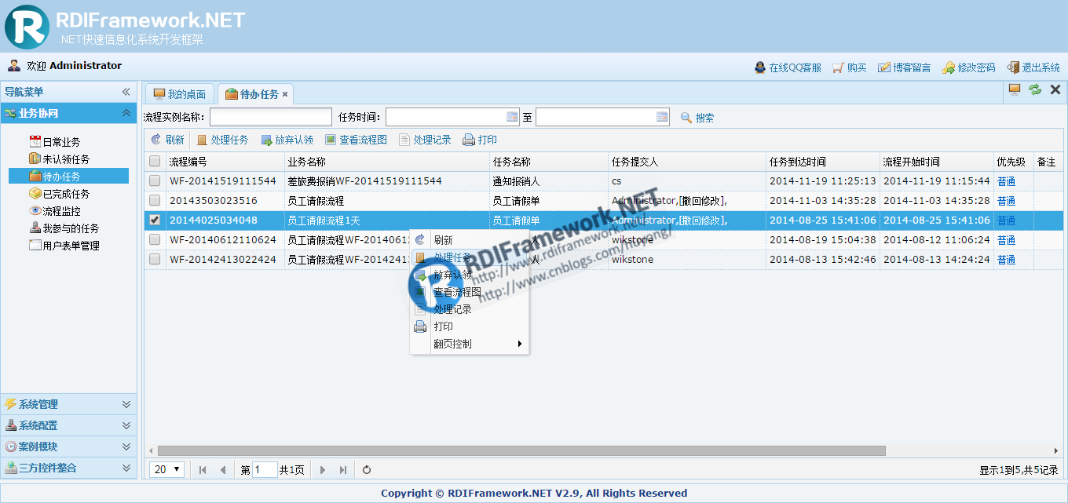
Task: Go to previous page in pager
Action: (223, 470)
